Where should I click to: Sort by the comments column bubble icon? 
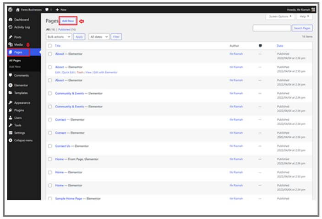(x=260, y=46)
